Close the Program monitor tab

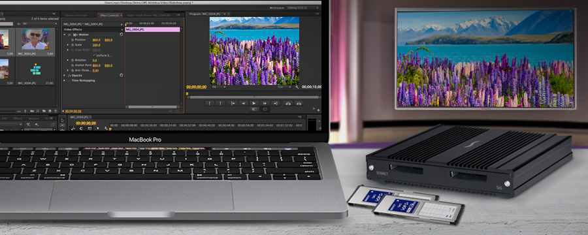click(x=229, y=14)
